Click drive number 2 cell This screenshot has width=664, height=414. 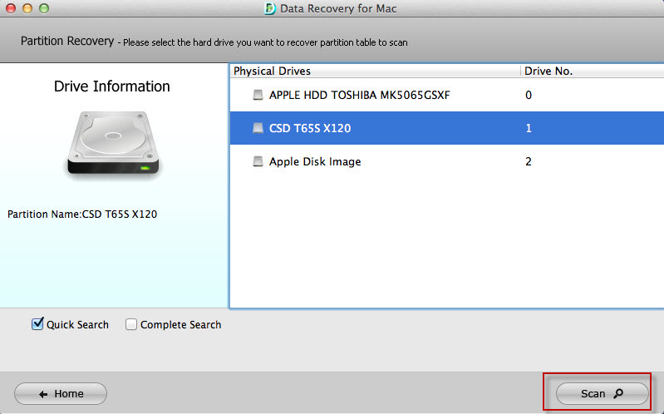529,161
